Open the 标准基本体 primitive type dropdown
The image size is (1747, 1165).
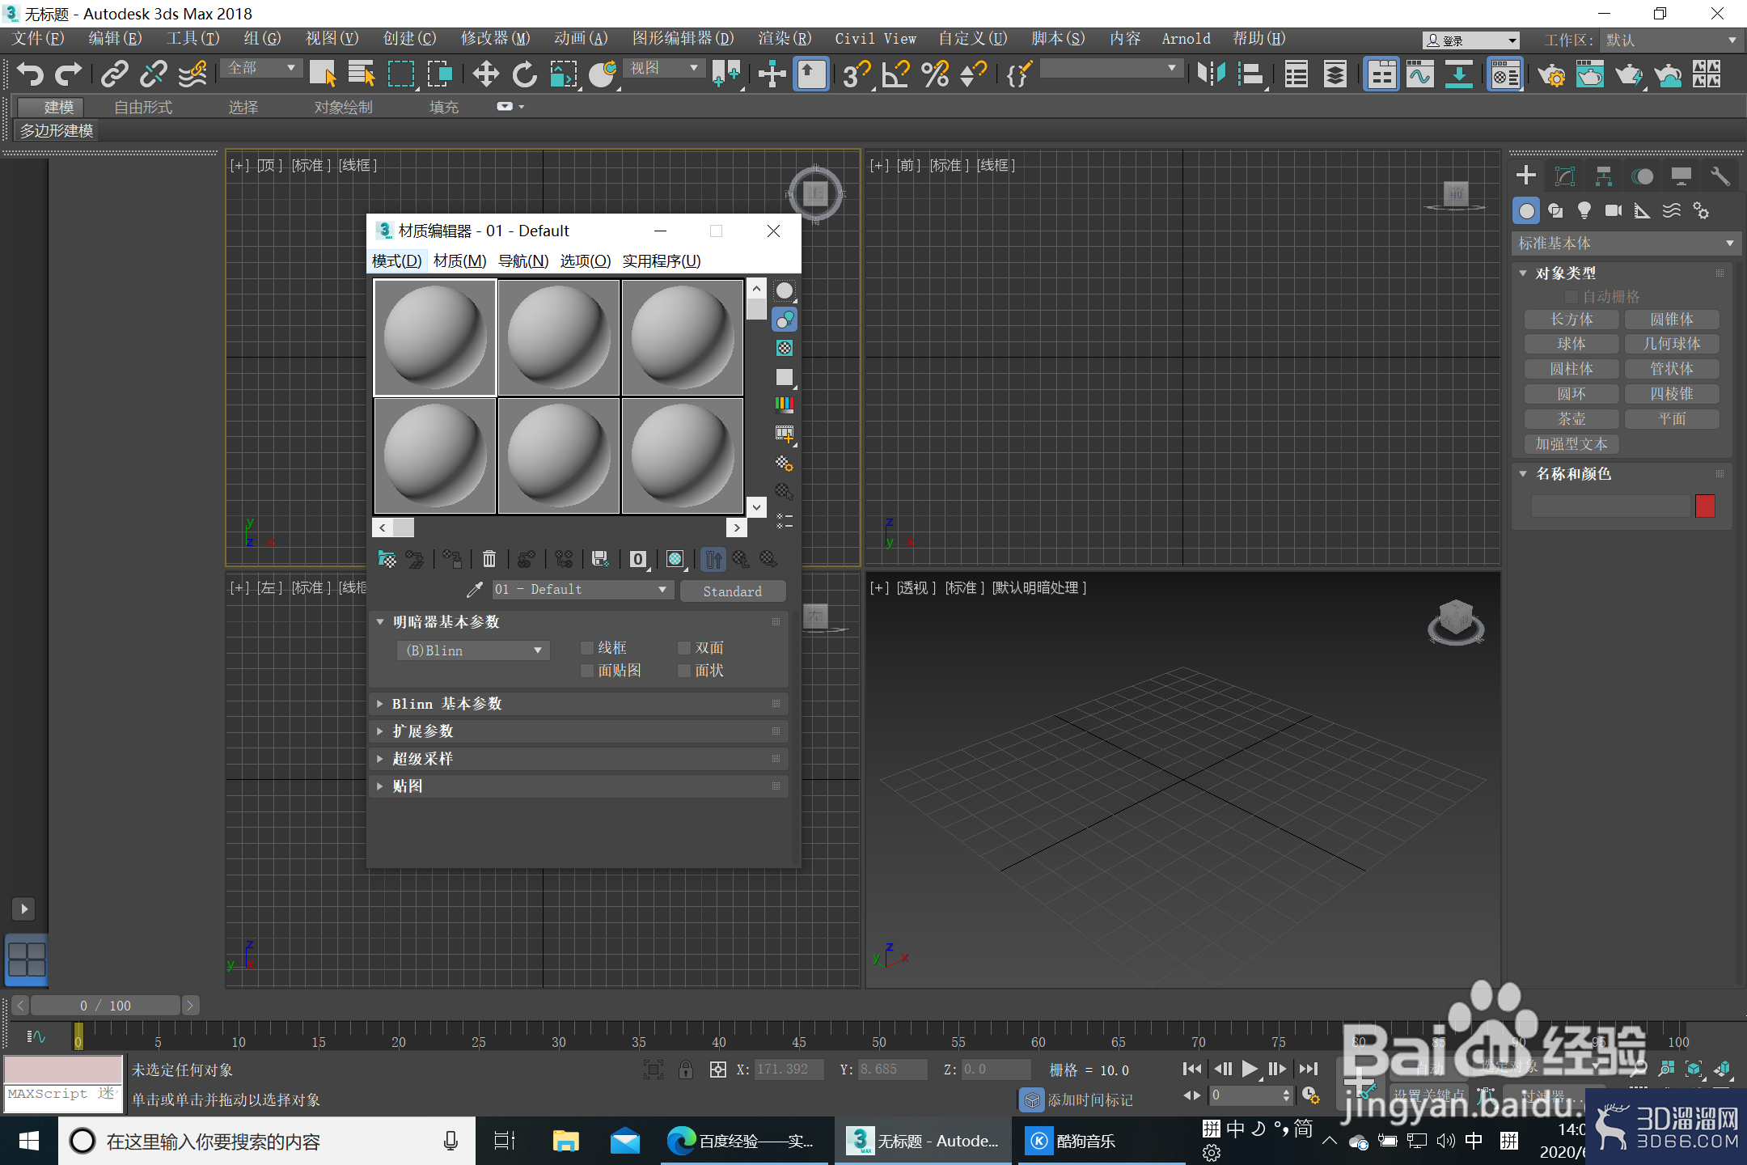(1625, 244)
